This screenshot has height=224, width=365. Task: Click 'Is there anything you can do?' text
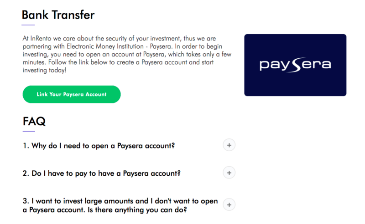coord(137,210)
